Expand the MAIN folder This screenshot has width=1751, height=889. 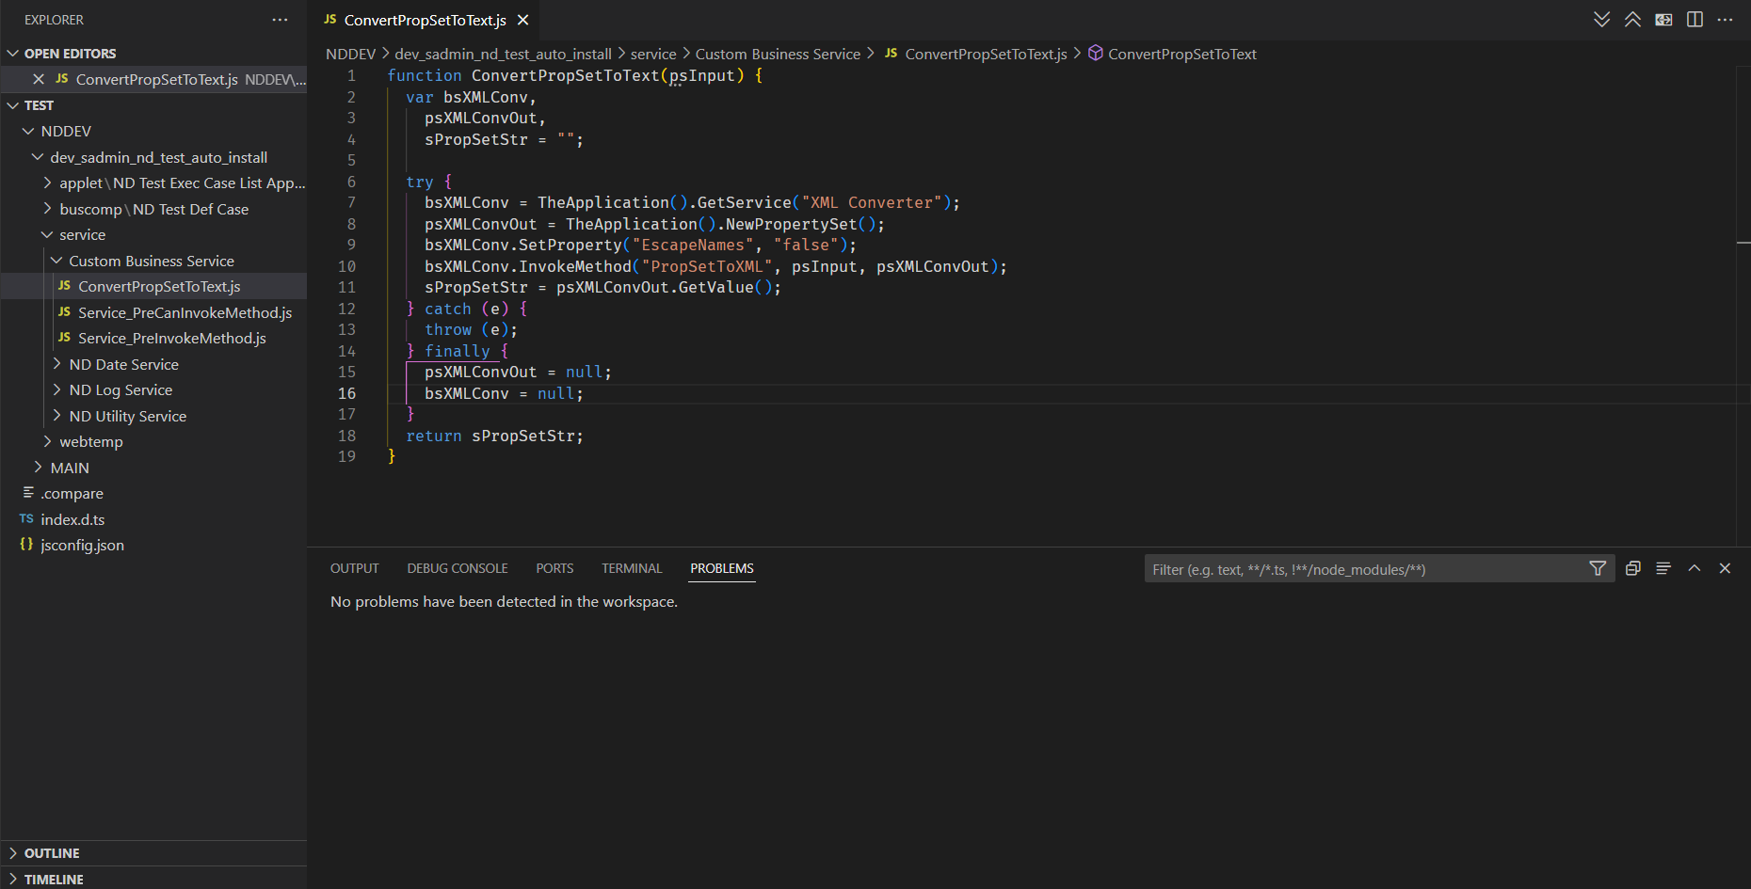point(38,468)
